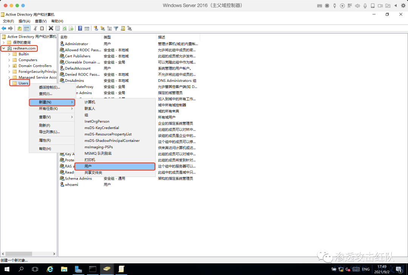Collapse the redteam.com domain node
408x275 pixels.
pos(4,48)
